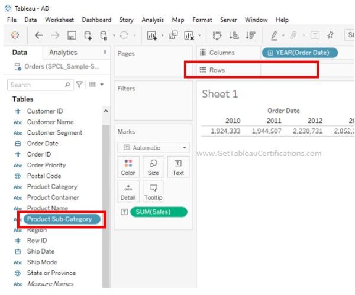Click the Data pane scroll up arrow
The image size is (355, 295).
point(106,111)
